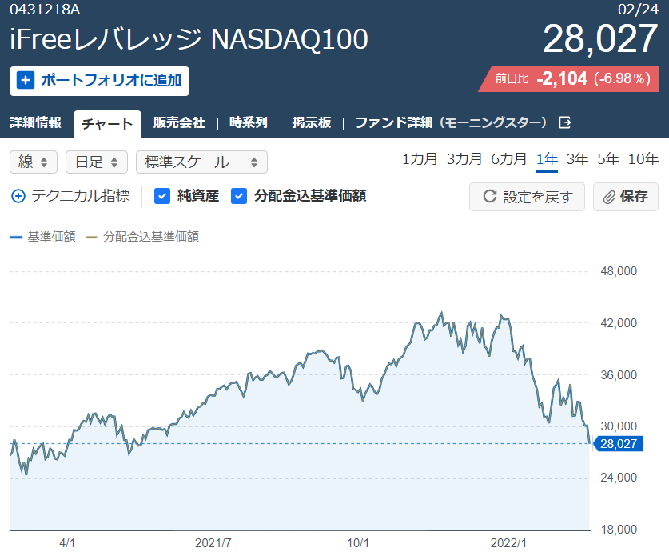The width and height of the screenshot is (669, 556).
Task: Click the circled plus technical indicator icon
Action: [x=18, y=196]
